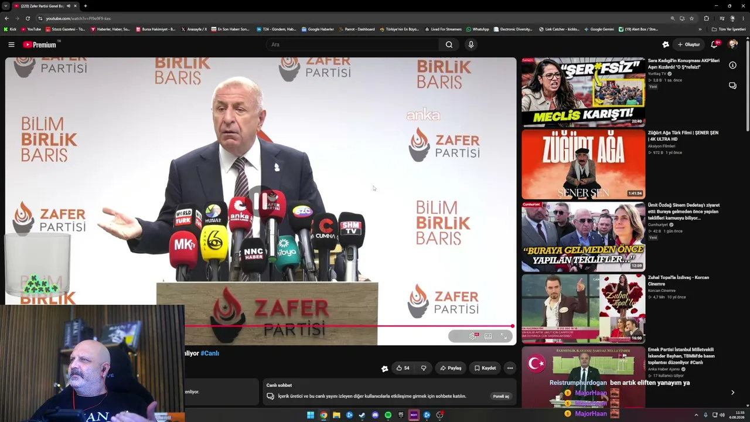Open the Chrome three-dot menu
Image resolution: width=750 pixels, height=422 pixels.
(743, 18)
